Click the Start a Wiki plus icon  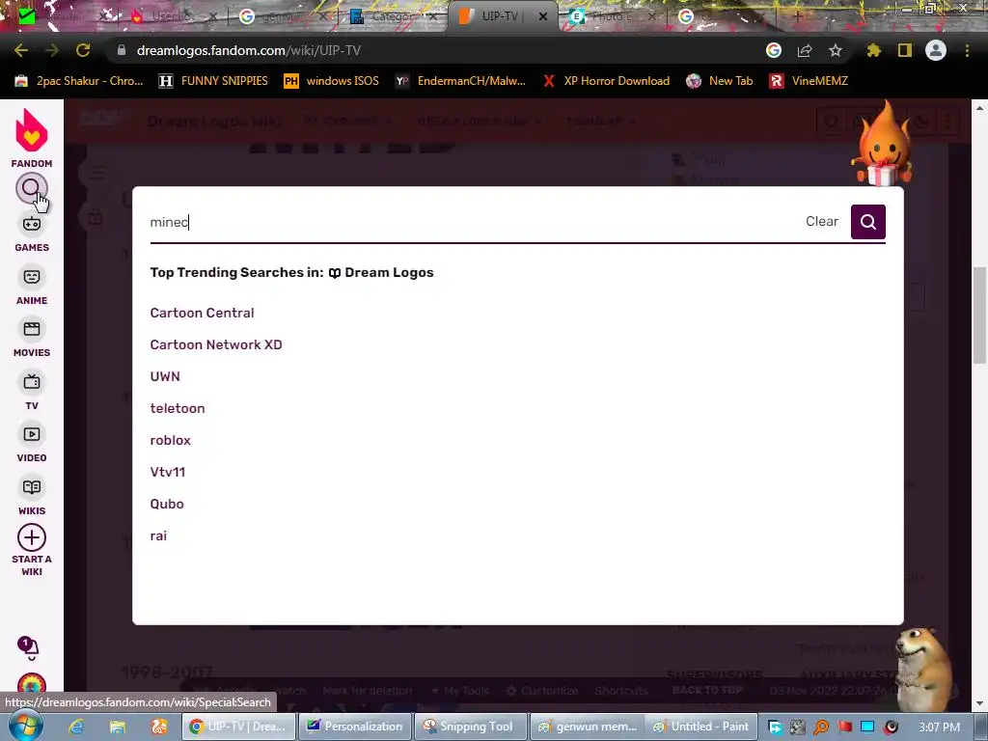32,538
